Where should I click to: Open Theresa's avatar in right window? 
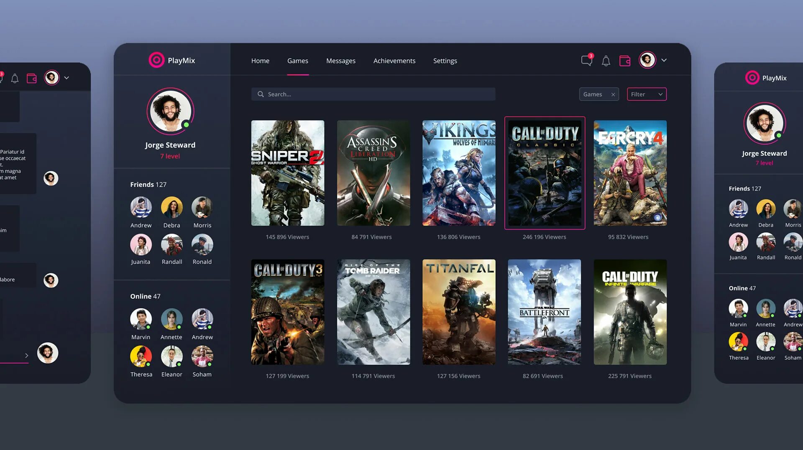[x=738, y=342]
